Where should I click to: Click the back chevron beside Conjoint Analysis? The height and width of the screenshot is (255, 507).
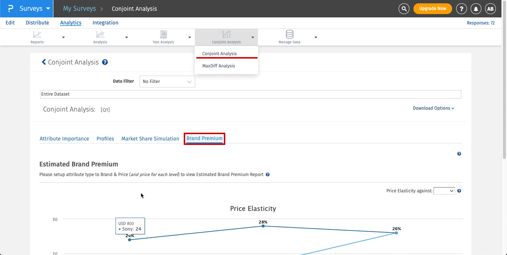click(44, 62)
